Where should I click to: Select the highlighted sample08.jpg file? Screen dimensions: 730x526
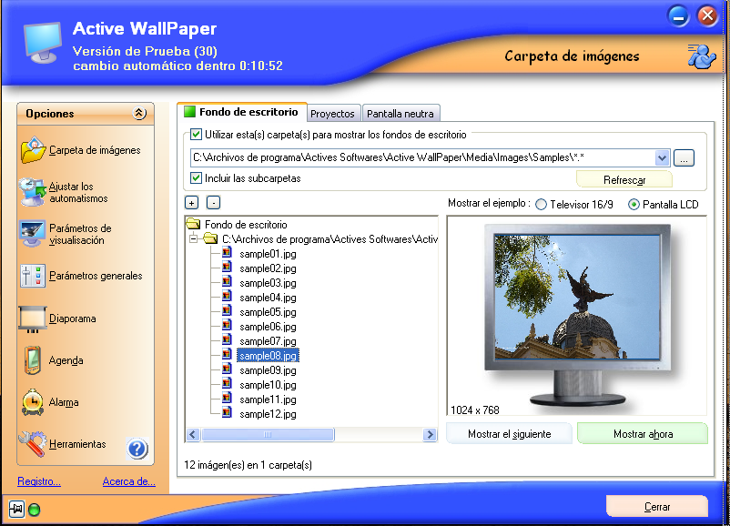pos(268,356)
